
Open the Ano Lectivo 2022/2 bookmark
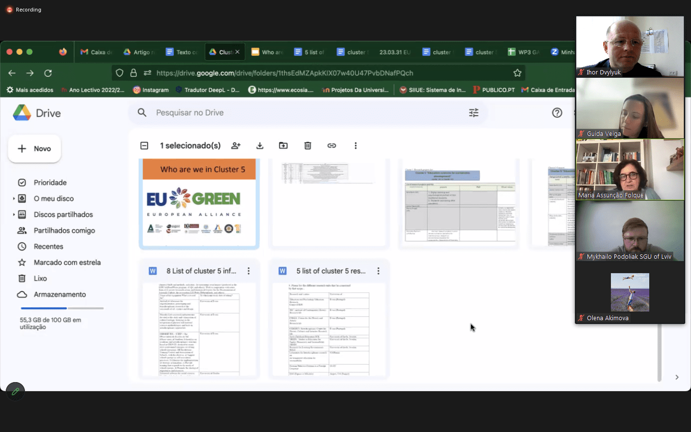click(93, 90)
